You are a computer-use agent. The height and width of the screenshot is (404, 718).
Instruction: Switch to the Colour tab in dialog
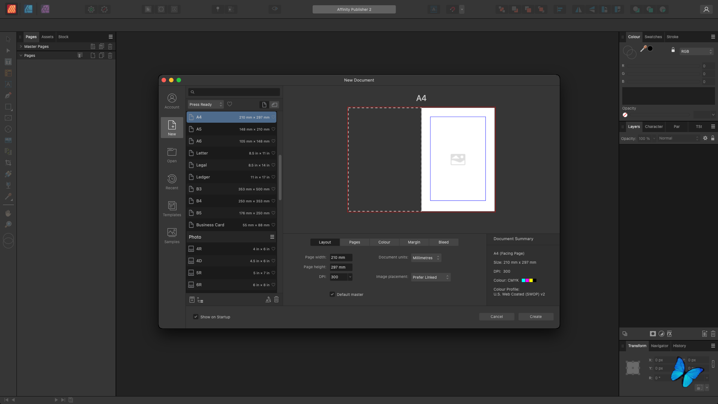[384, 242]
